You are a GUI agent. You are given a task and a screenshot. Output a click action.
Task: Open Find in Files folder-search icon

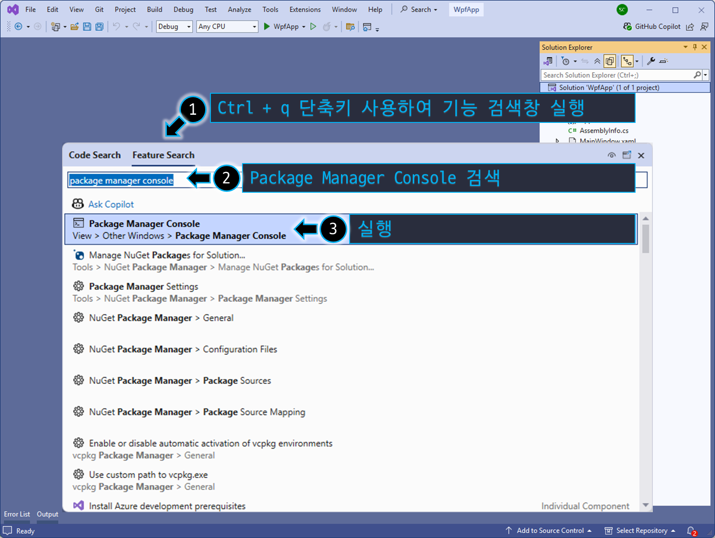[x=350, y=27]
